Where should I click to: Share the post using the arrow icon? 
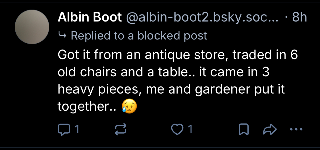click(270, 130)
